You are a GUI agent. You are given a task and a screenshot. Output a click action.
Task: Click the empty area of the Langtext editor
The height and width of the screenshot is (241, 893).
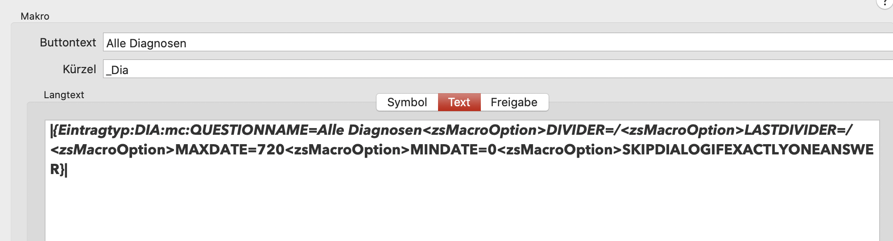coord(462,210)
